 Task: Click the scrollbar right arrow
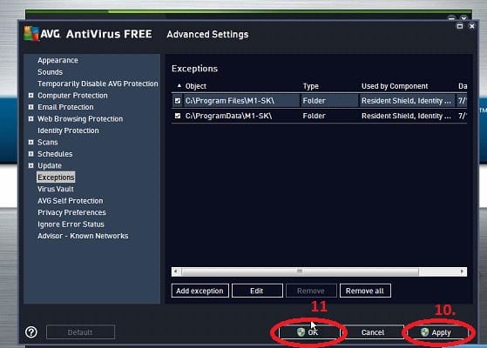[x=462, y=271]
